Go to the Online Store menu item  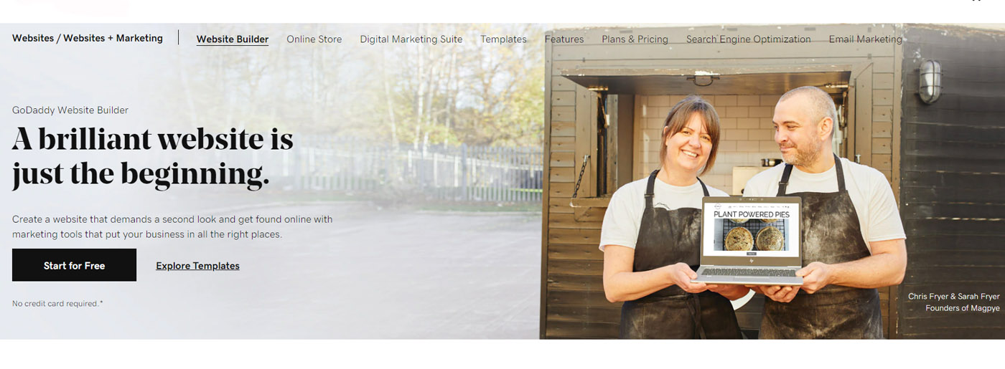(314, 39)
